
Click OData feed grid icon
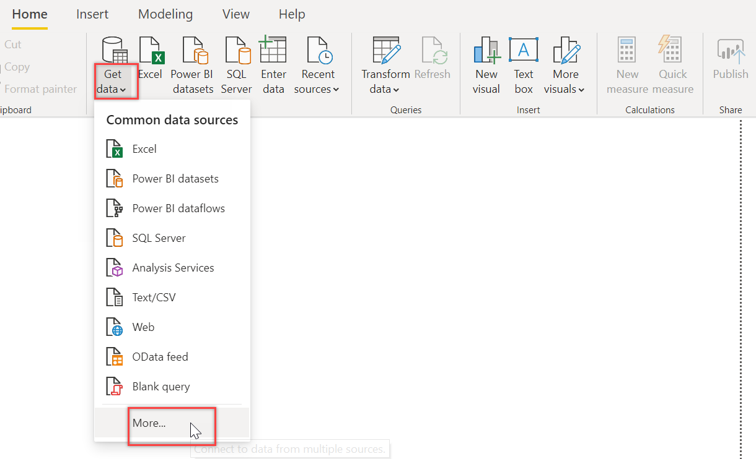115,357
